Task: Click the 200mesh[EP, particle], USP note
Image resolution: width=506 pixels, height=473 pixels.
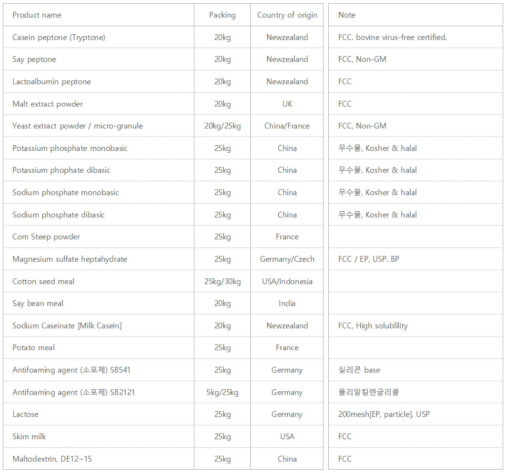Action: (x=384, y=414)
